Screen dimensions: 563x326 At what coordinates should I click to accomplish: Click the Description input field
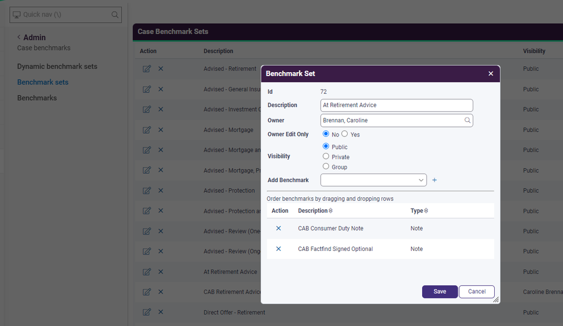pyautogui.click(x=396, y=105)
